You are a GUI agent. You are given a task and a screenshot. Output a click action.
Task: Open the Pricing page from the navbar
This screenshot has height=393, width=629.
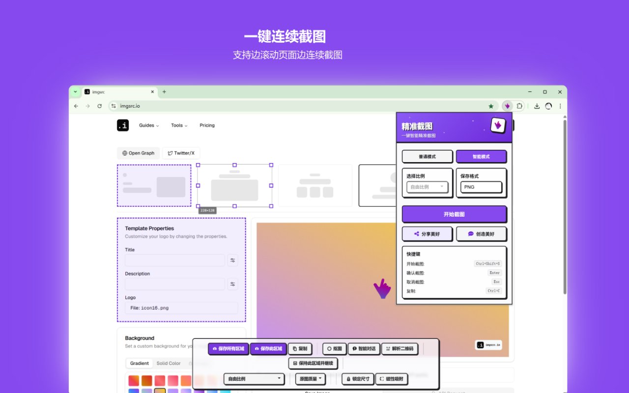tap(207, 125)
